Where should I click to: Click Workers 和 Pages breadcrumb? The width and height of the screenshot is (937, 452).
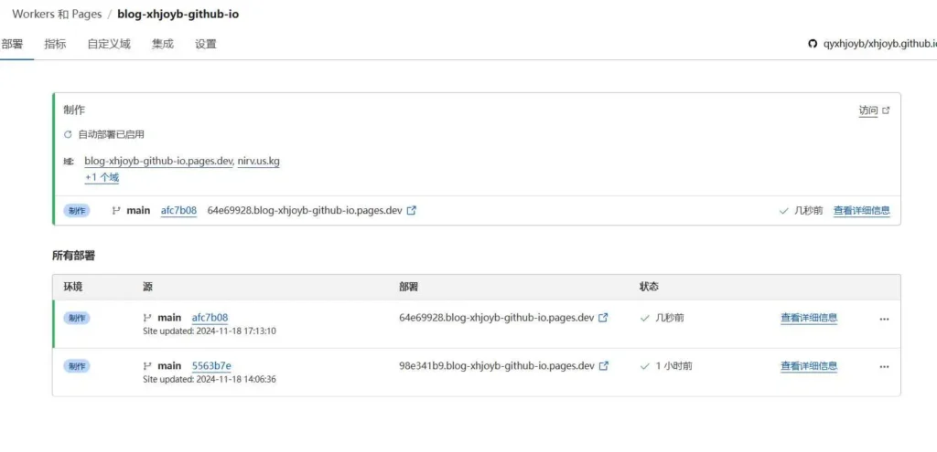pyautogui.click(x=55, y=15)
